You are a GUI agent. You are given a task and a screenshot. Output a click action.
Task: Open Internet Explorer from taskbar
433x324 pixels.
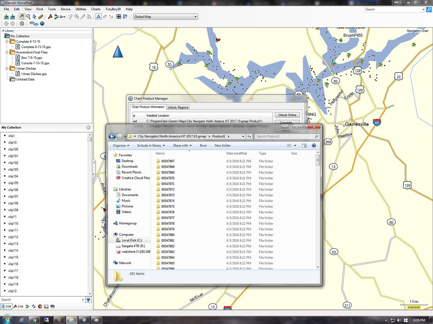22,320
